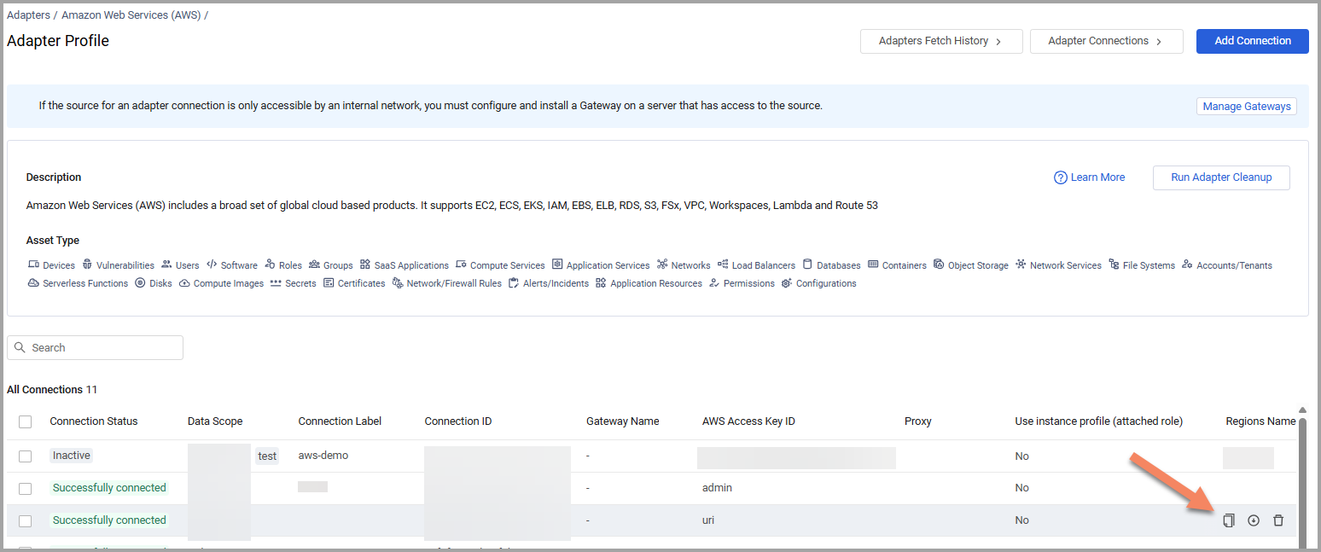Click the uri access key cell
Viewport: 1321px width, 552px height.
click(x=708, y=520)
